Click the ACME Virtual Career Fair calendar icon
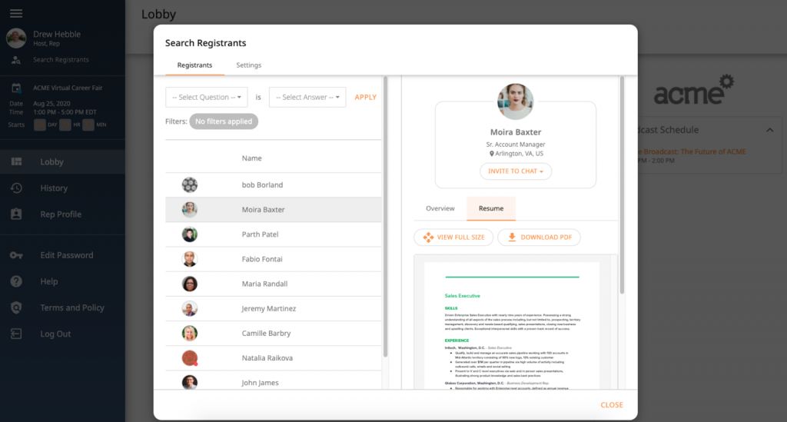Viewport: 787px width, 422px height. 16,88
